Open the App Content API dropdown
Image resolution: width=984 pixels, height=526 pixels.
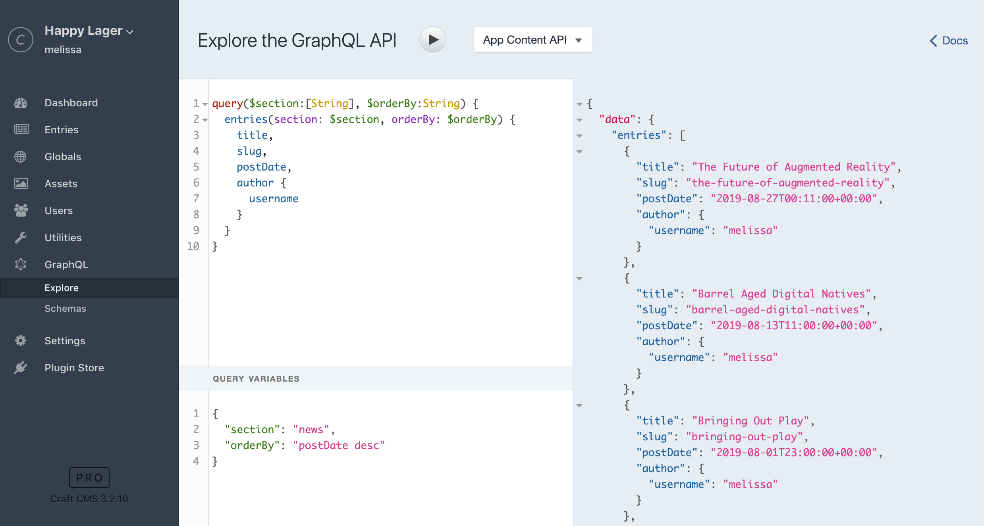coord(532,40)
